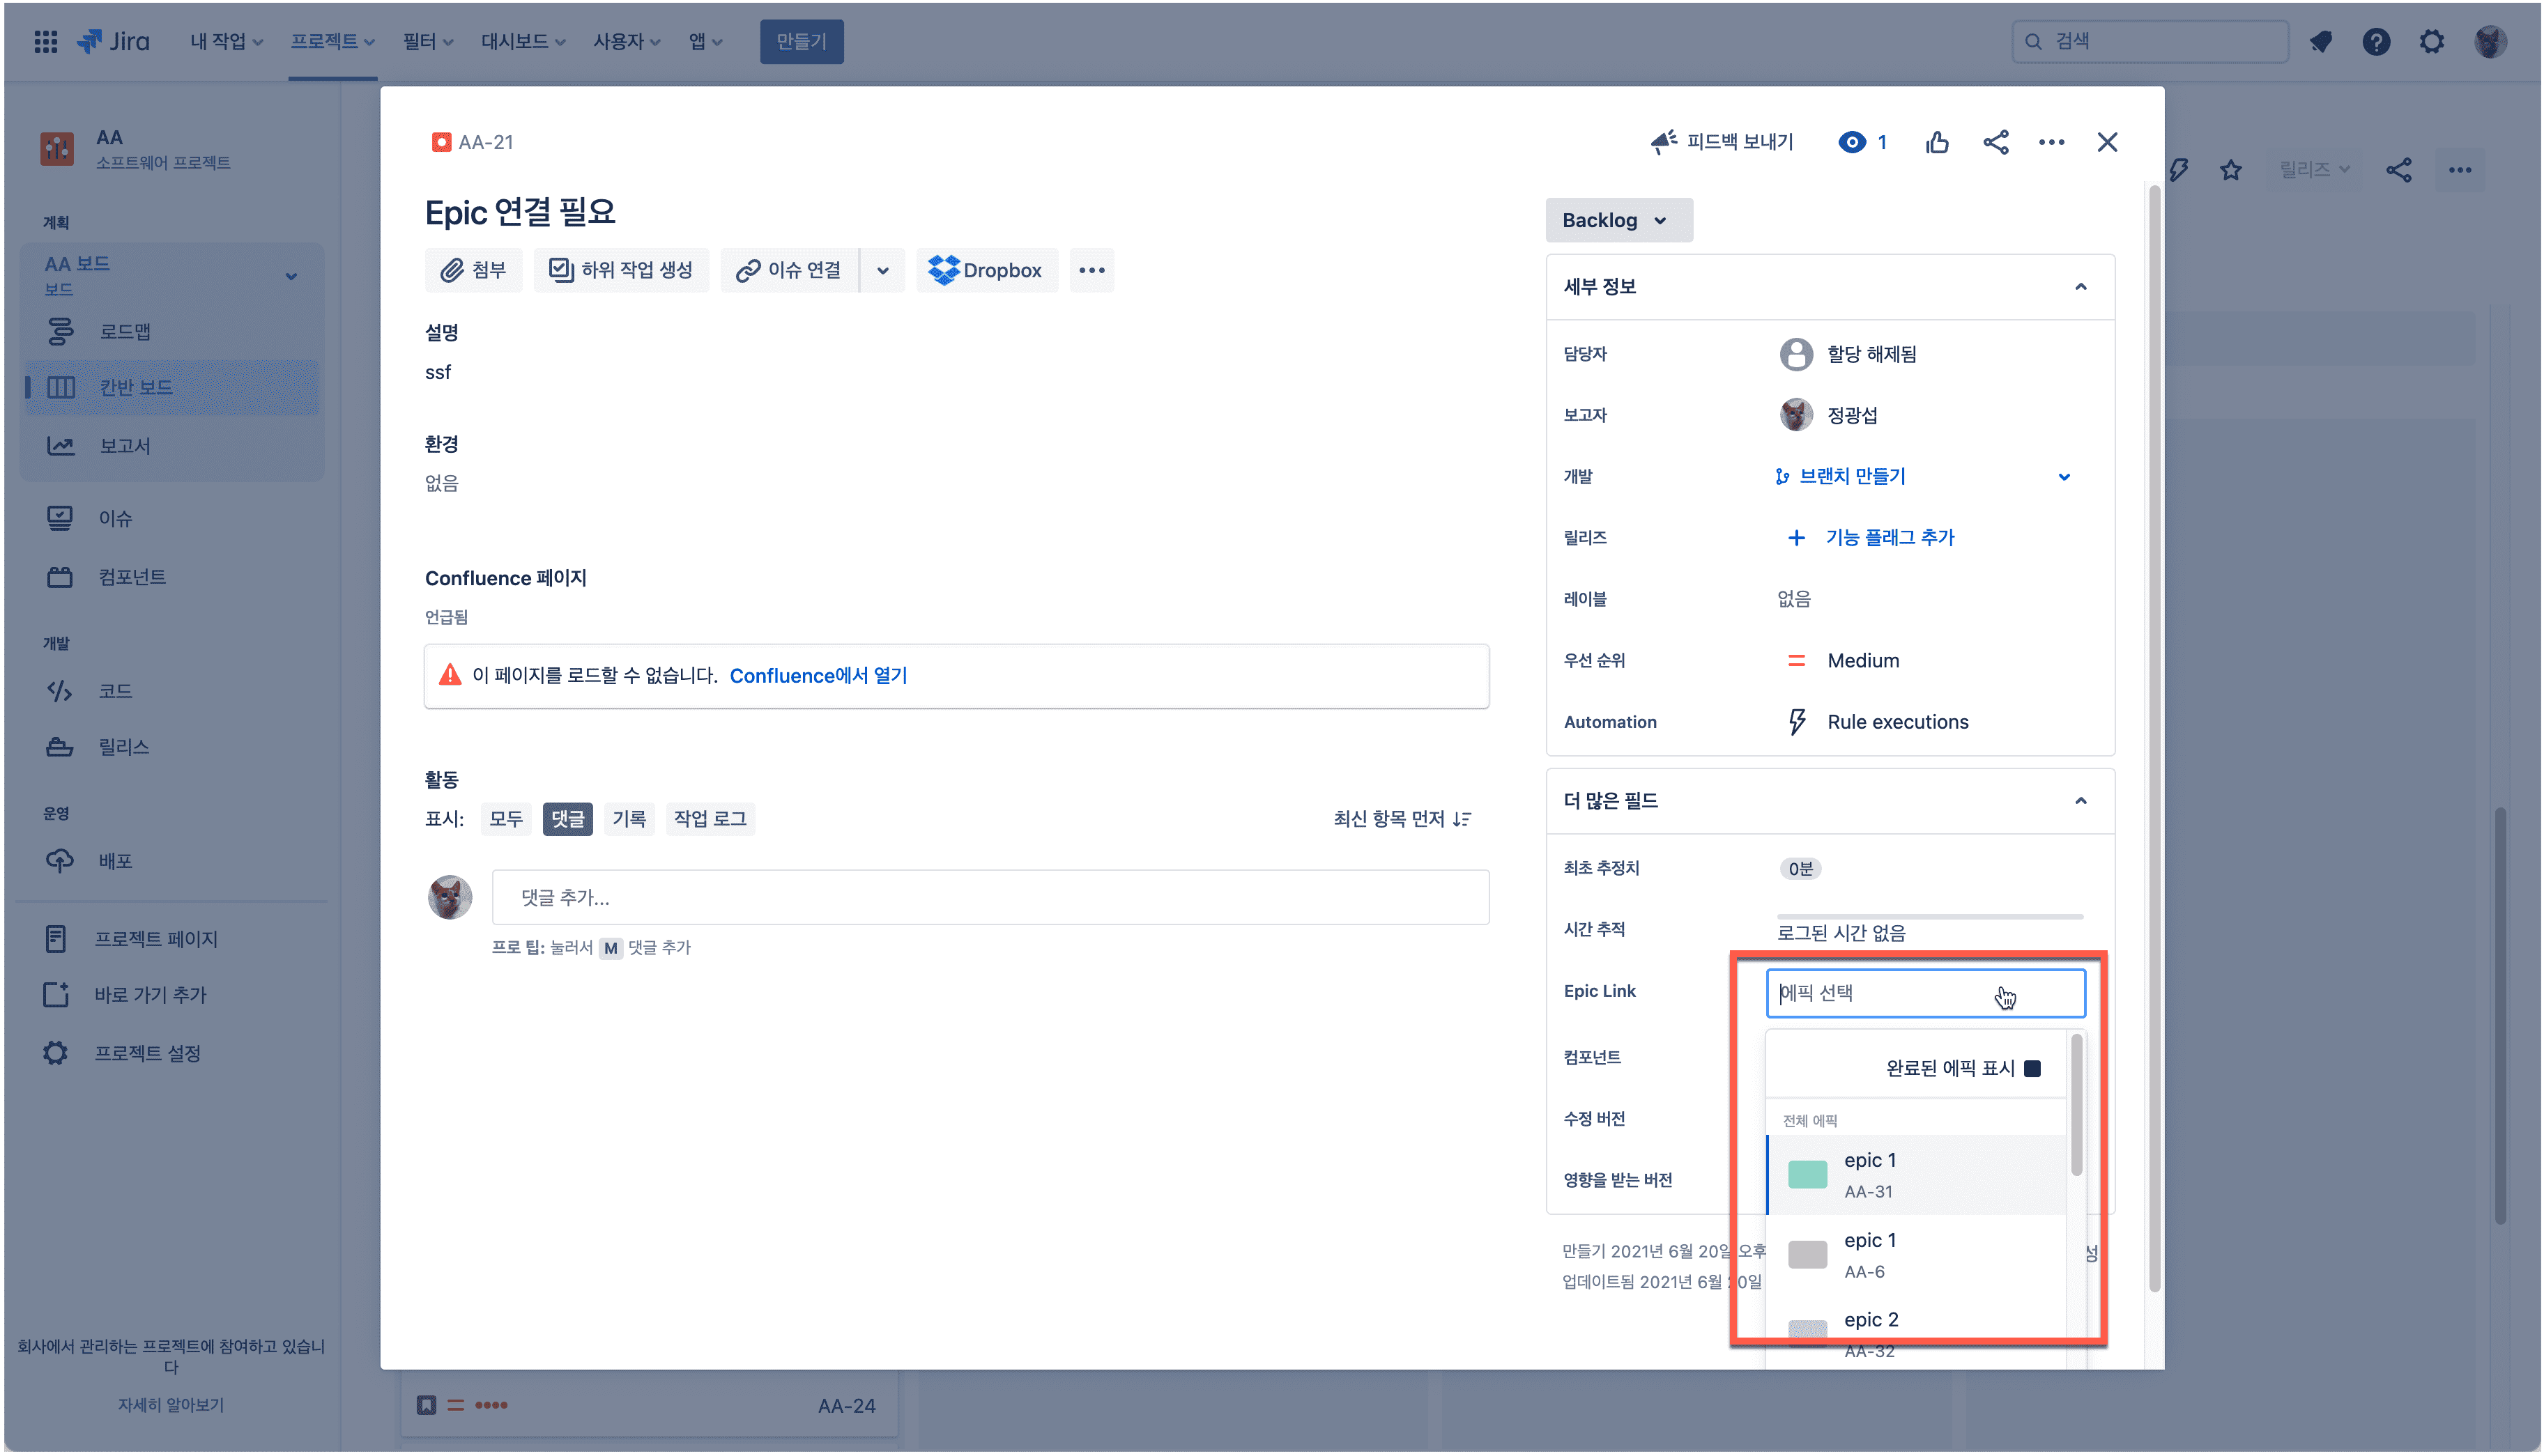Image resolution: width=2544 pixels, height=1456 pixels.
Task: Toggle newest-first sort order
Action: pyautogui.click(x=1402, y=819)
